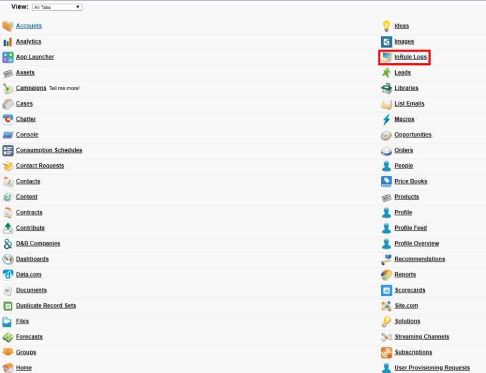Go to the Cases link
486x373 pixels.
24,104
